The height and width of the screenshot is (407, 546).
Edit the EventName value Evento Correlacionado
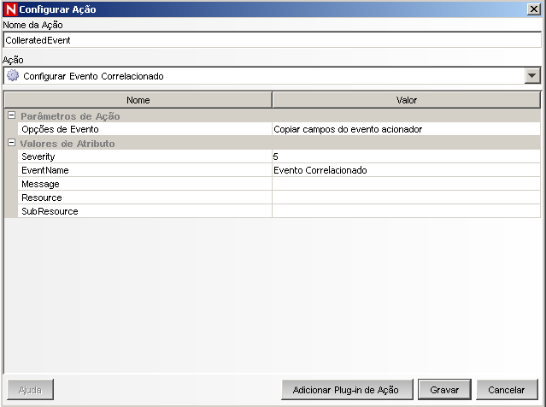406,170
